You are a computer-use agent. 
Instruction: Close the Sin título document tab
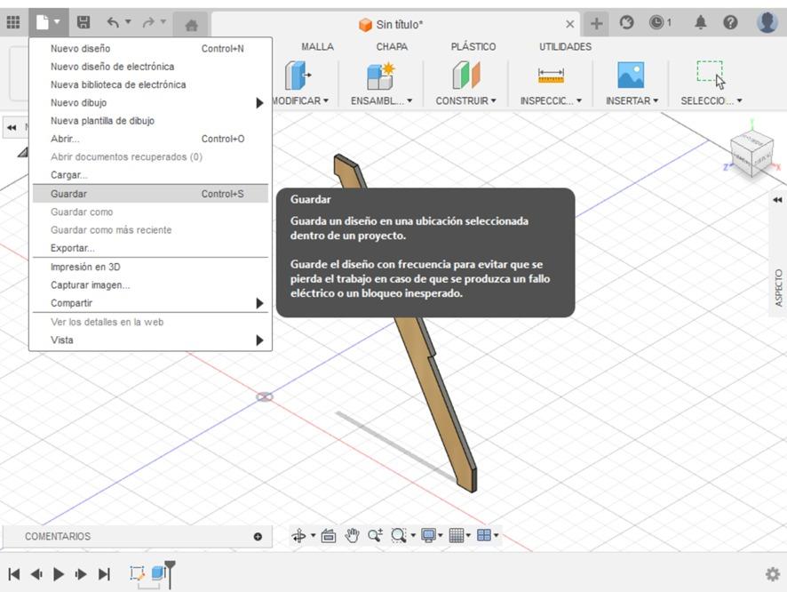tap(570, 24)
